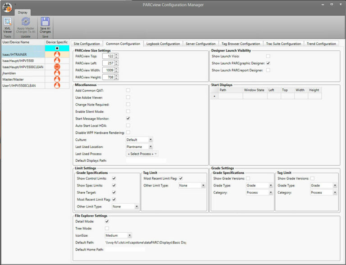
Task: Check Show Launch Visio option
Action: point(268,56)
